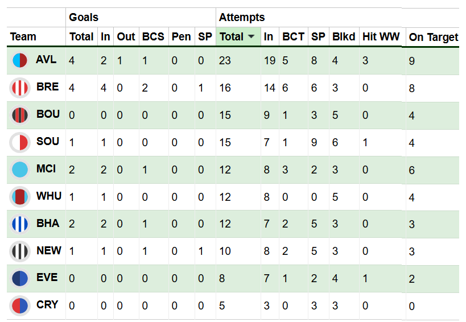Click the AVL team crest icon

click(20, 60)
